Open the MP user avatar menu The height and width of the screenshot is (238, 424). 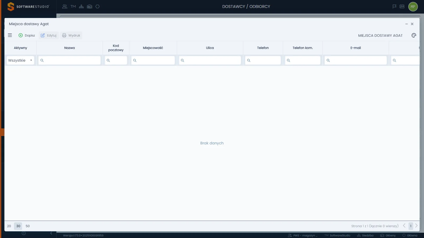point(413,7)
